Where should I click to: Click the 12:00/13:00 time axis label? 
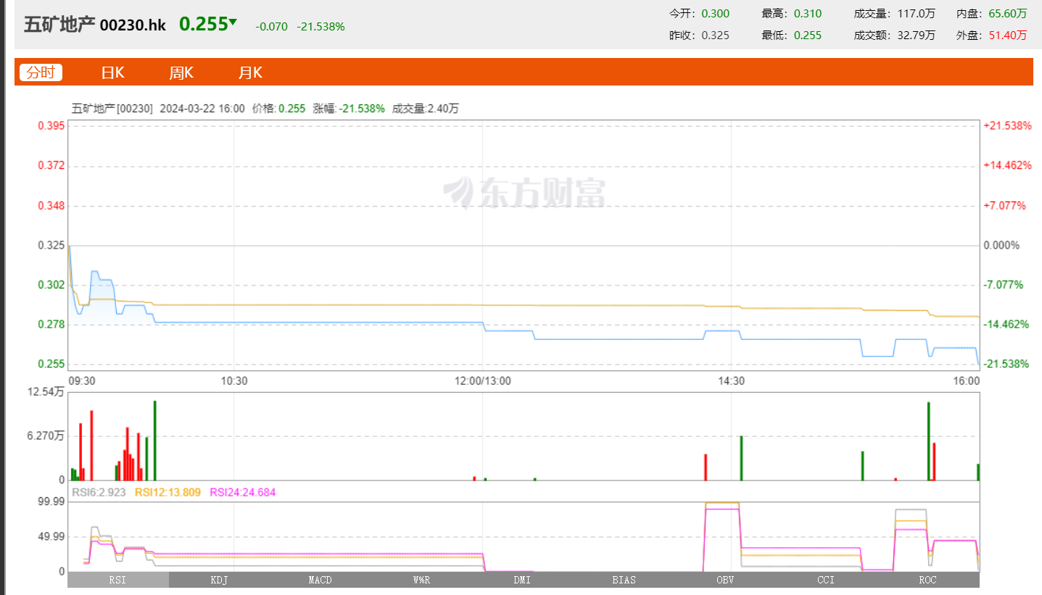click(x=482, y=380)
